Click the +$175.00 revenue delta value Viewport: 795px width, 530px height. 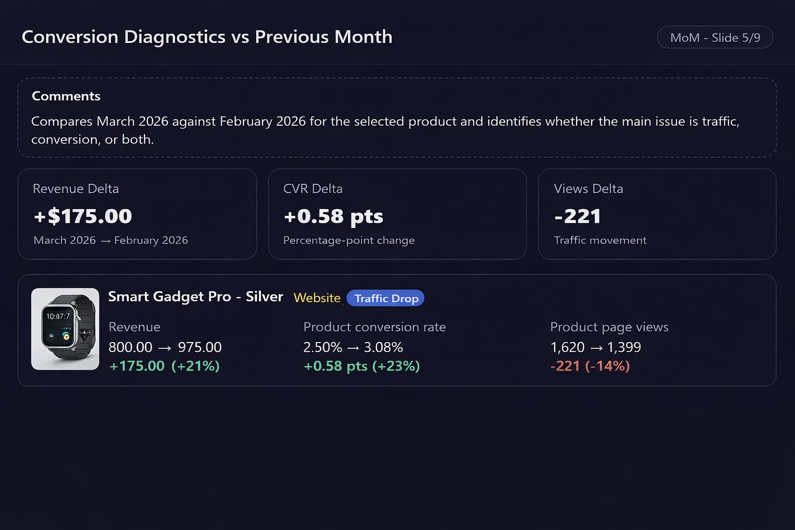click(x=83, y=216)
